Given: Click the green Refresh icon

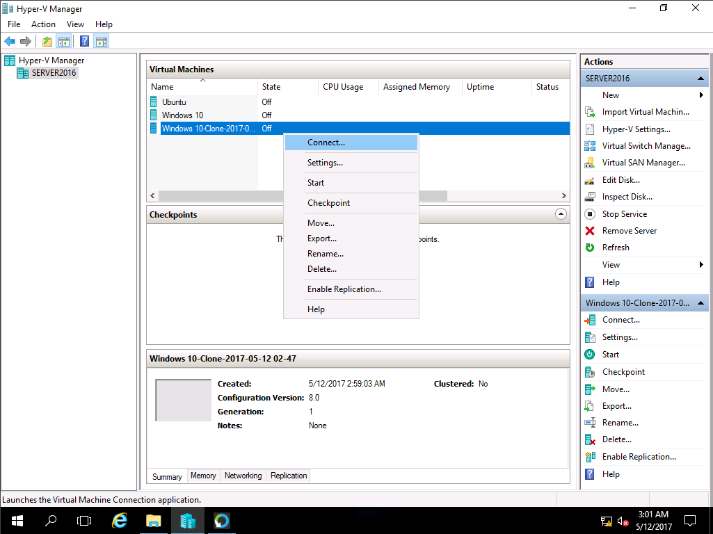Looking at the screenshot, I should (x=590, y=248).
